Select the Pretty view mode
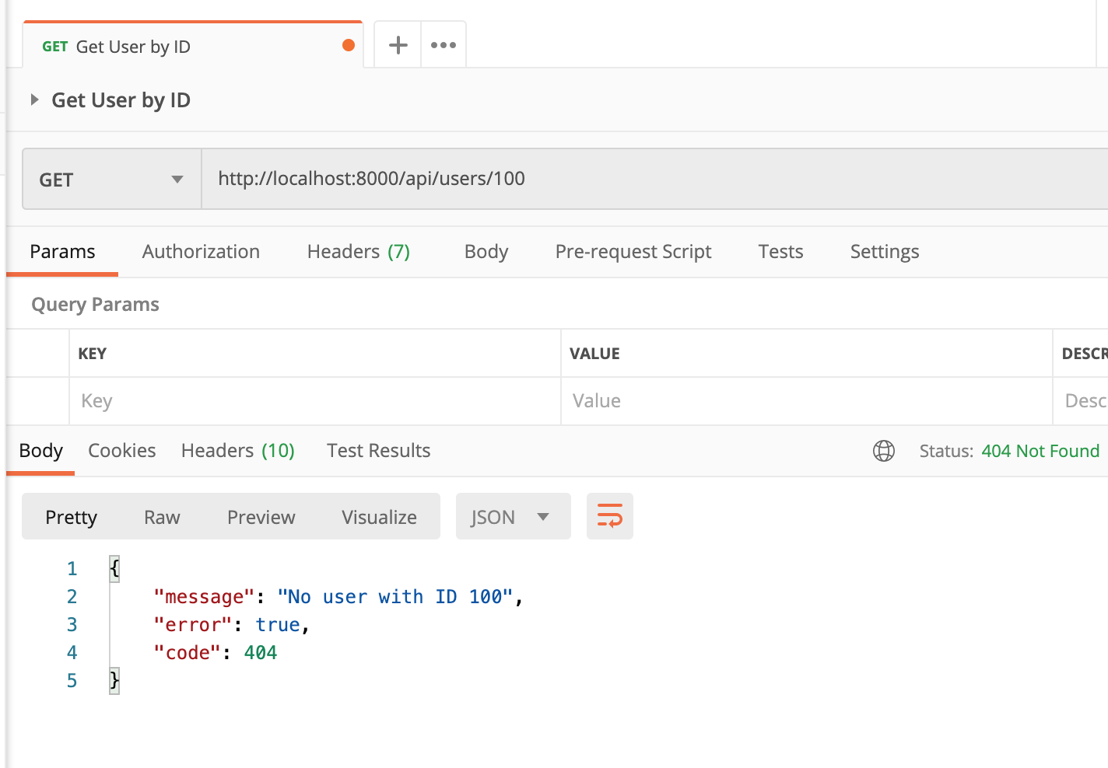Image resolution: width=1108 pixels, height=768 pixels. point(72,517)
